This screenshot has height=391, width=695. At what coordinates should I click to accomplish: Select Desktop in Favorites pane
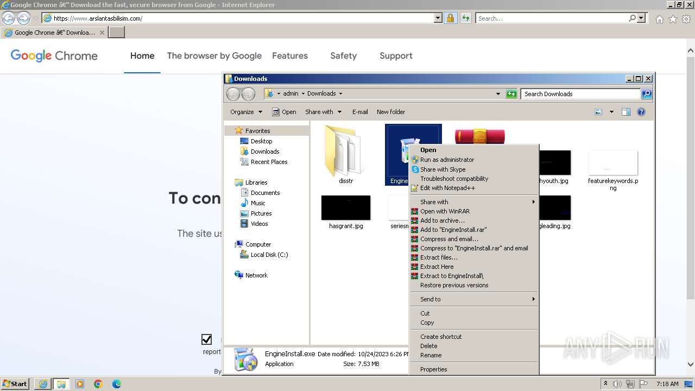click(x=261, y=141)
